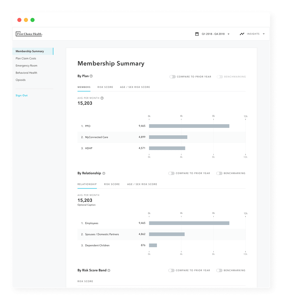282x300 pixels.
Task: Open Behavioral Health section
Action: point(26,73)
